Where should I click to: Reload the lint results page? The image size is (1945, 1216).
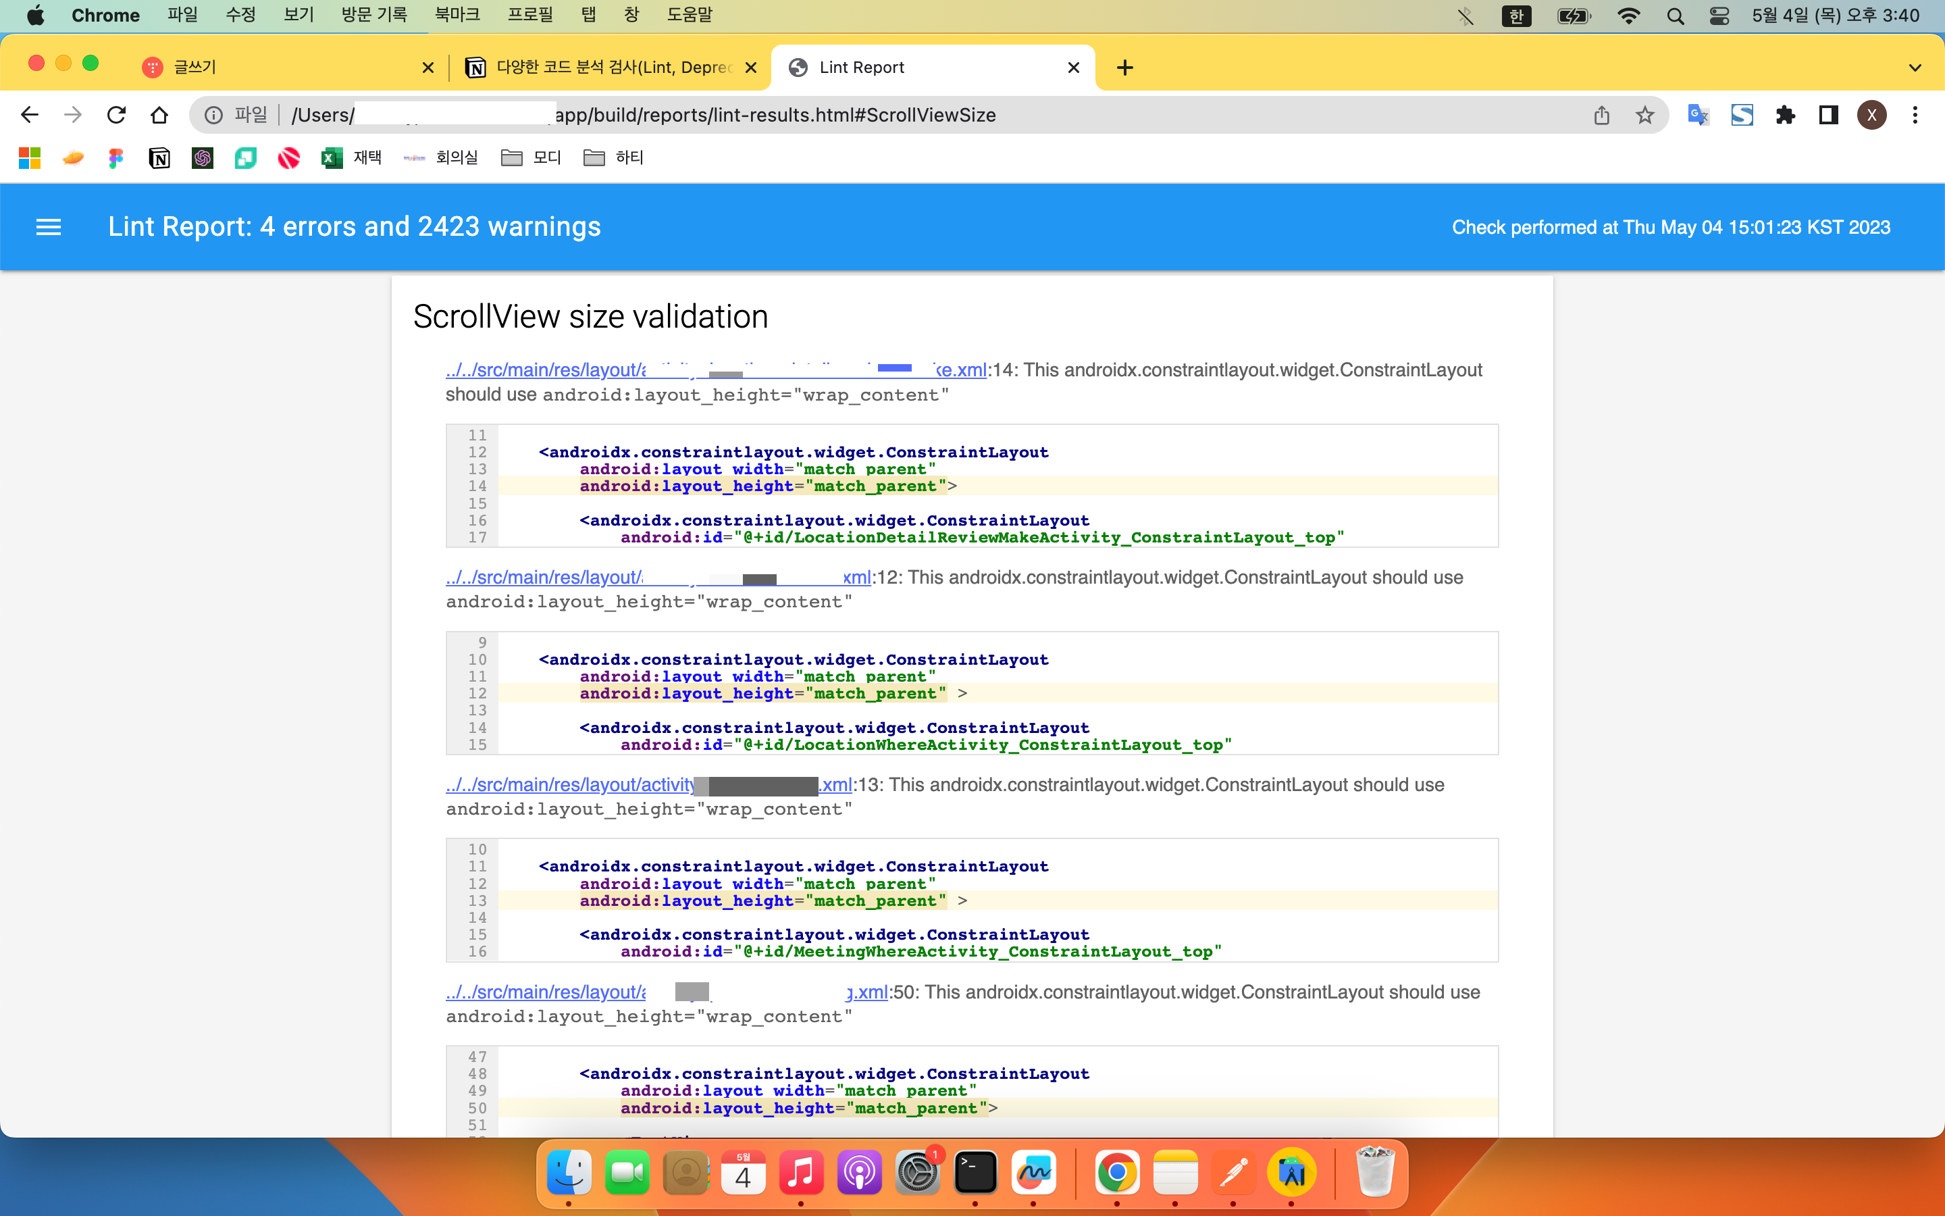117,115
